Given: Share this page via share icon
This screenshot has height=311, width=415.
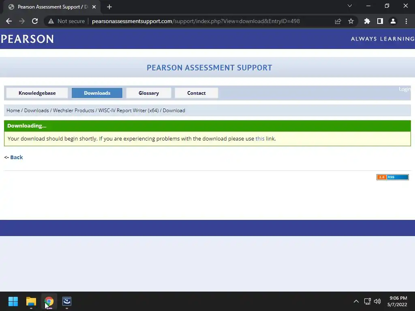Looking at the screenshot, I should point(338,21).
